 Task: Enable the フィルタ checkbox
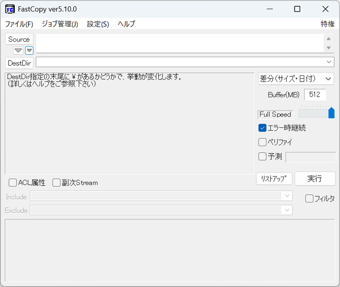309,198
